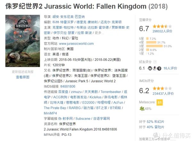Open The Pirate Bay download link
The image size is (192, 141).
pyautogui.click(x=55, y=108)
